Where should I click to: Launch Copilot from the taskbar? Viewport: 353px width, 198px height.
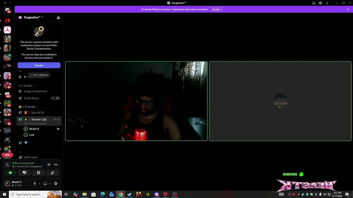pos(76,194)
